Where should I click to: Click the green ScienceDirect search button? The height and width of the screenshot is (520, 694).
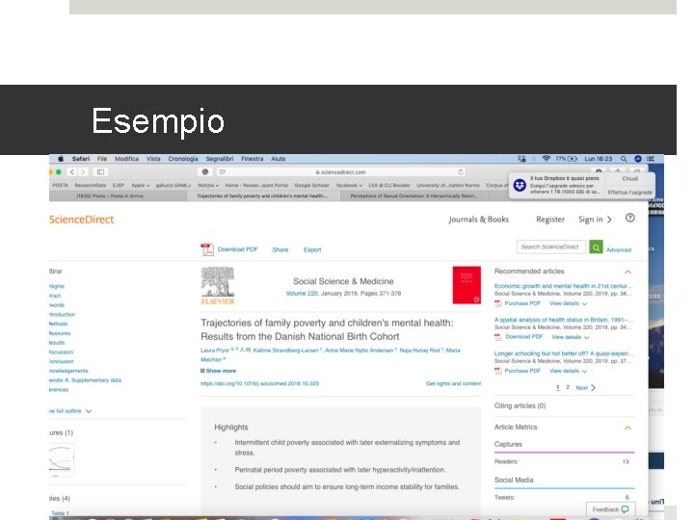click(x=597, y=247)
